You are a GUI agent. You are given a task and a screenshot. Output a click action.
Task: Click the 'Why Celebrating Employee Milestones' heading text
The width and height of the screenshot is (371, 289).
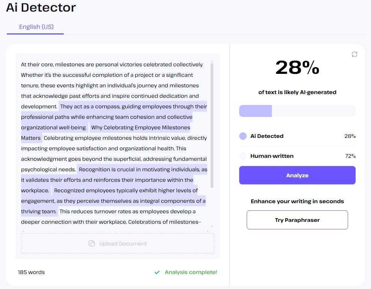pos(140,127)
